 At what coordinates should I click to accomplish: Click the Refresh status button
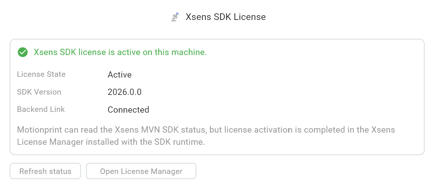pyautogui.click(x=45, y=171)
